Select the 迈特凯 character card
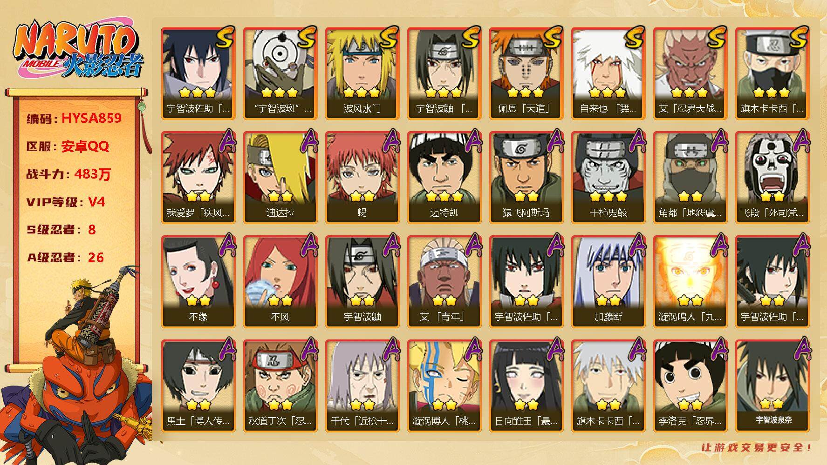The width and height of the screenshot is (827, 465). [x=444, y=178]
